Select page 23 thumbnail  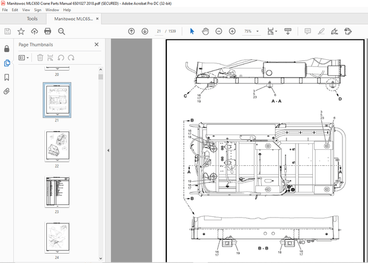[58, 191]
